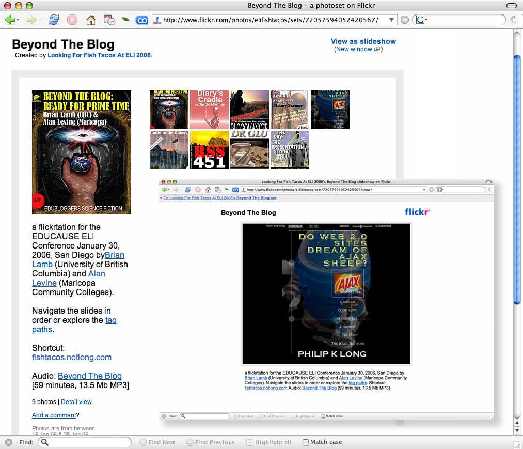Click the toolbar toggle pill in title bar
This screenshot has height=449, width=523.
511,5
